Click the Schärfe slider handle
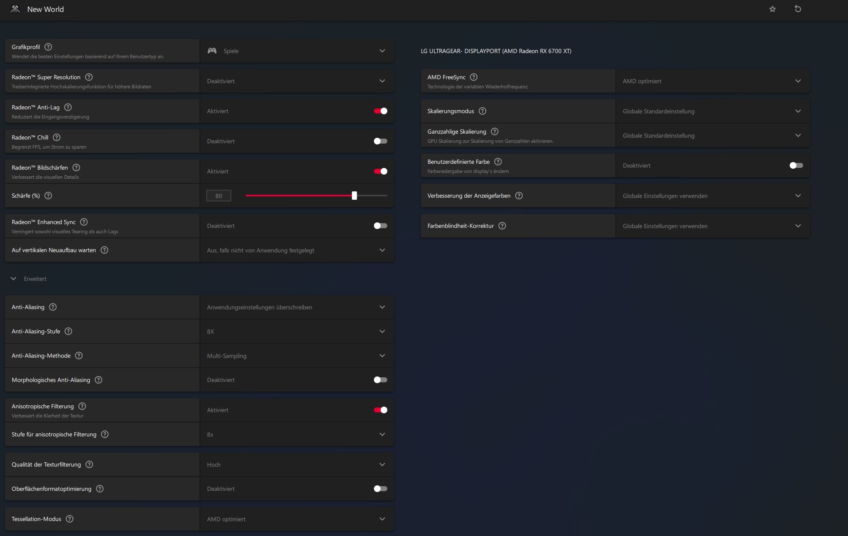Viewport: 848px width, 536px height. click(354, 196)
